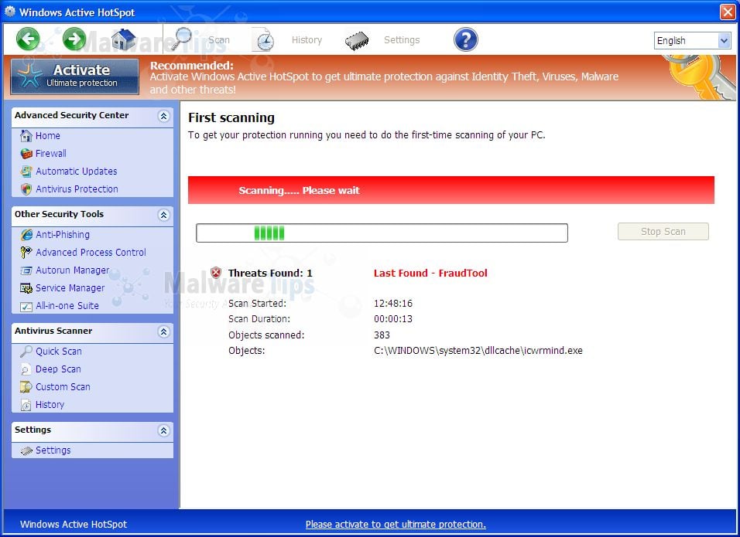The image size is (740, 537).
Task: Collapse the Other Security Tools panel
Action: pos(164,215)
